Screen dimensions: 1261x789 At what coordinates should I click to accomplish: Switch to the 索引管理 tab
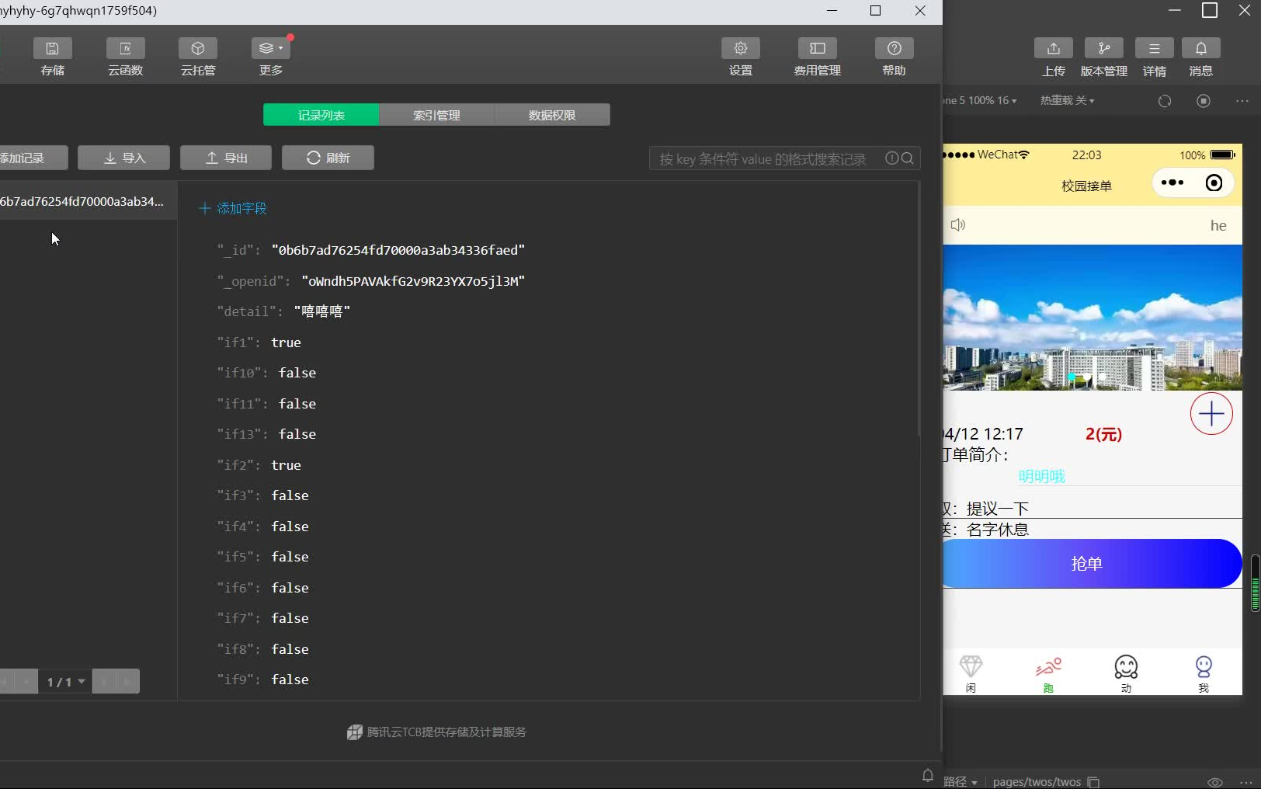tap(436, 115)
